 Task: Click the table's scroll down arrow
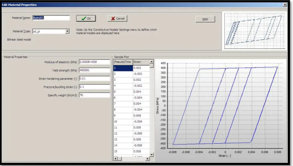(151, 155)
